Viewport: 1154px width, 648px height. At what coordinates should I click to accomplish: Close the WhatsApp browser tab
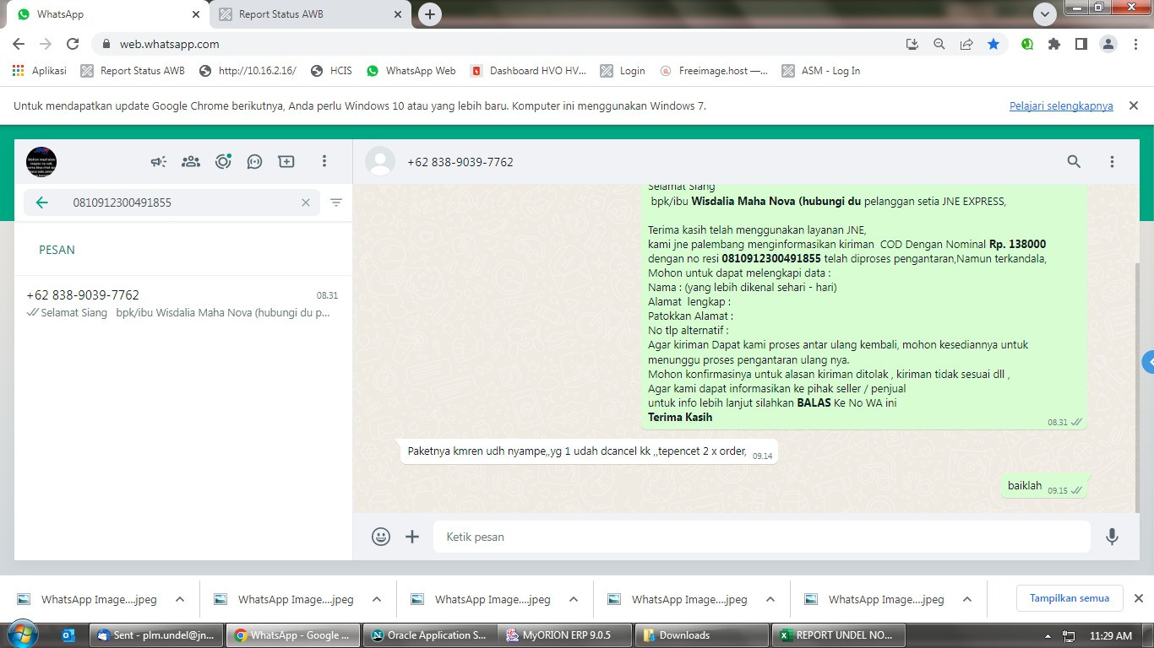coord(196,14)
